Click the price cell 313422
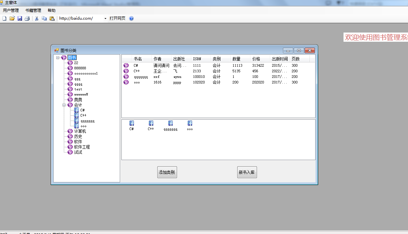 point(258,65)
